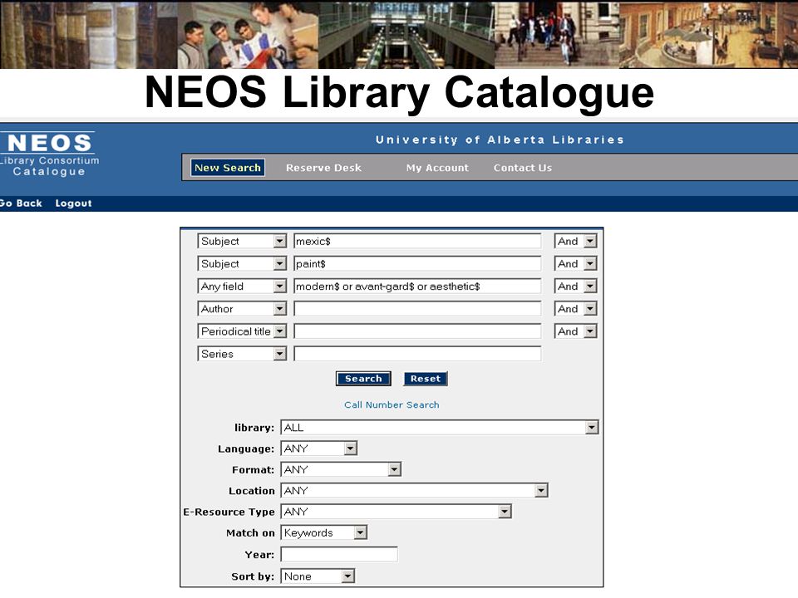
Task: Open the Reserve Desk tab
Action: coord(323,168)
